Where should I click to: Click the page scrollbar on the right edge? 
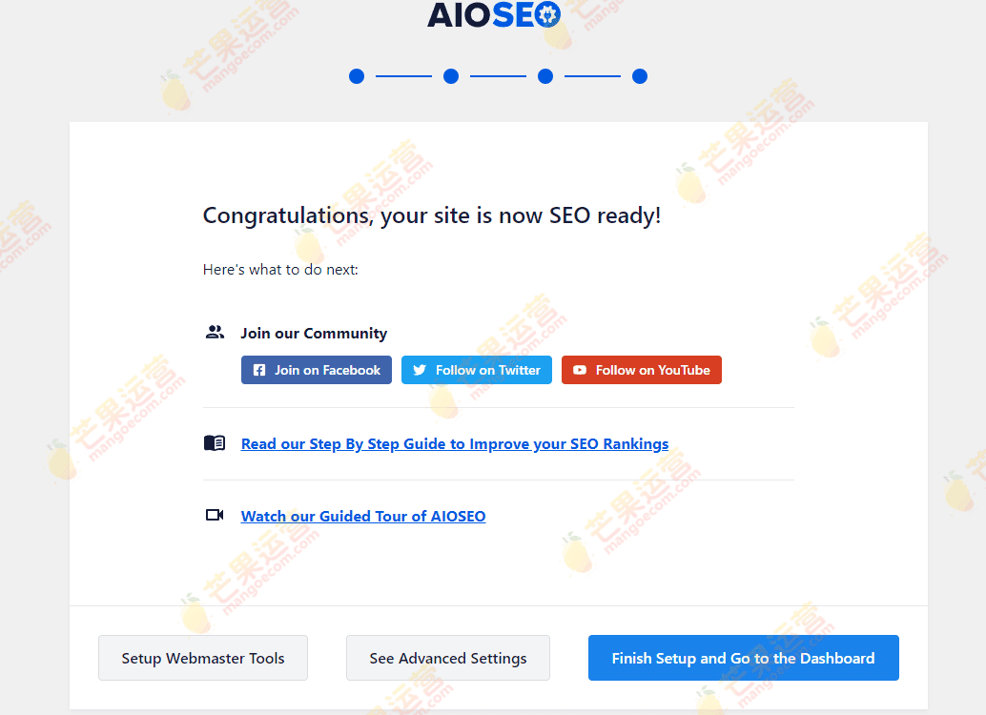pos(980,357)
